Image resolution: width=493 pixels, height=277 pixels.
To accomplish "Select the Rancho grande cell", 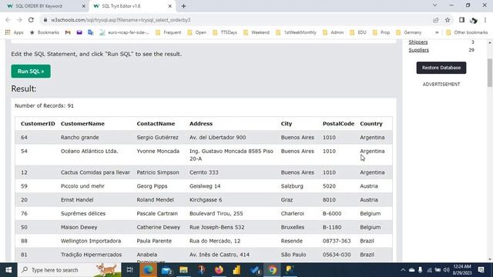I will tap(80, 138).
